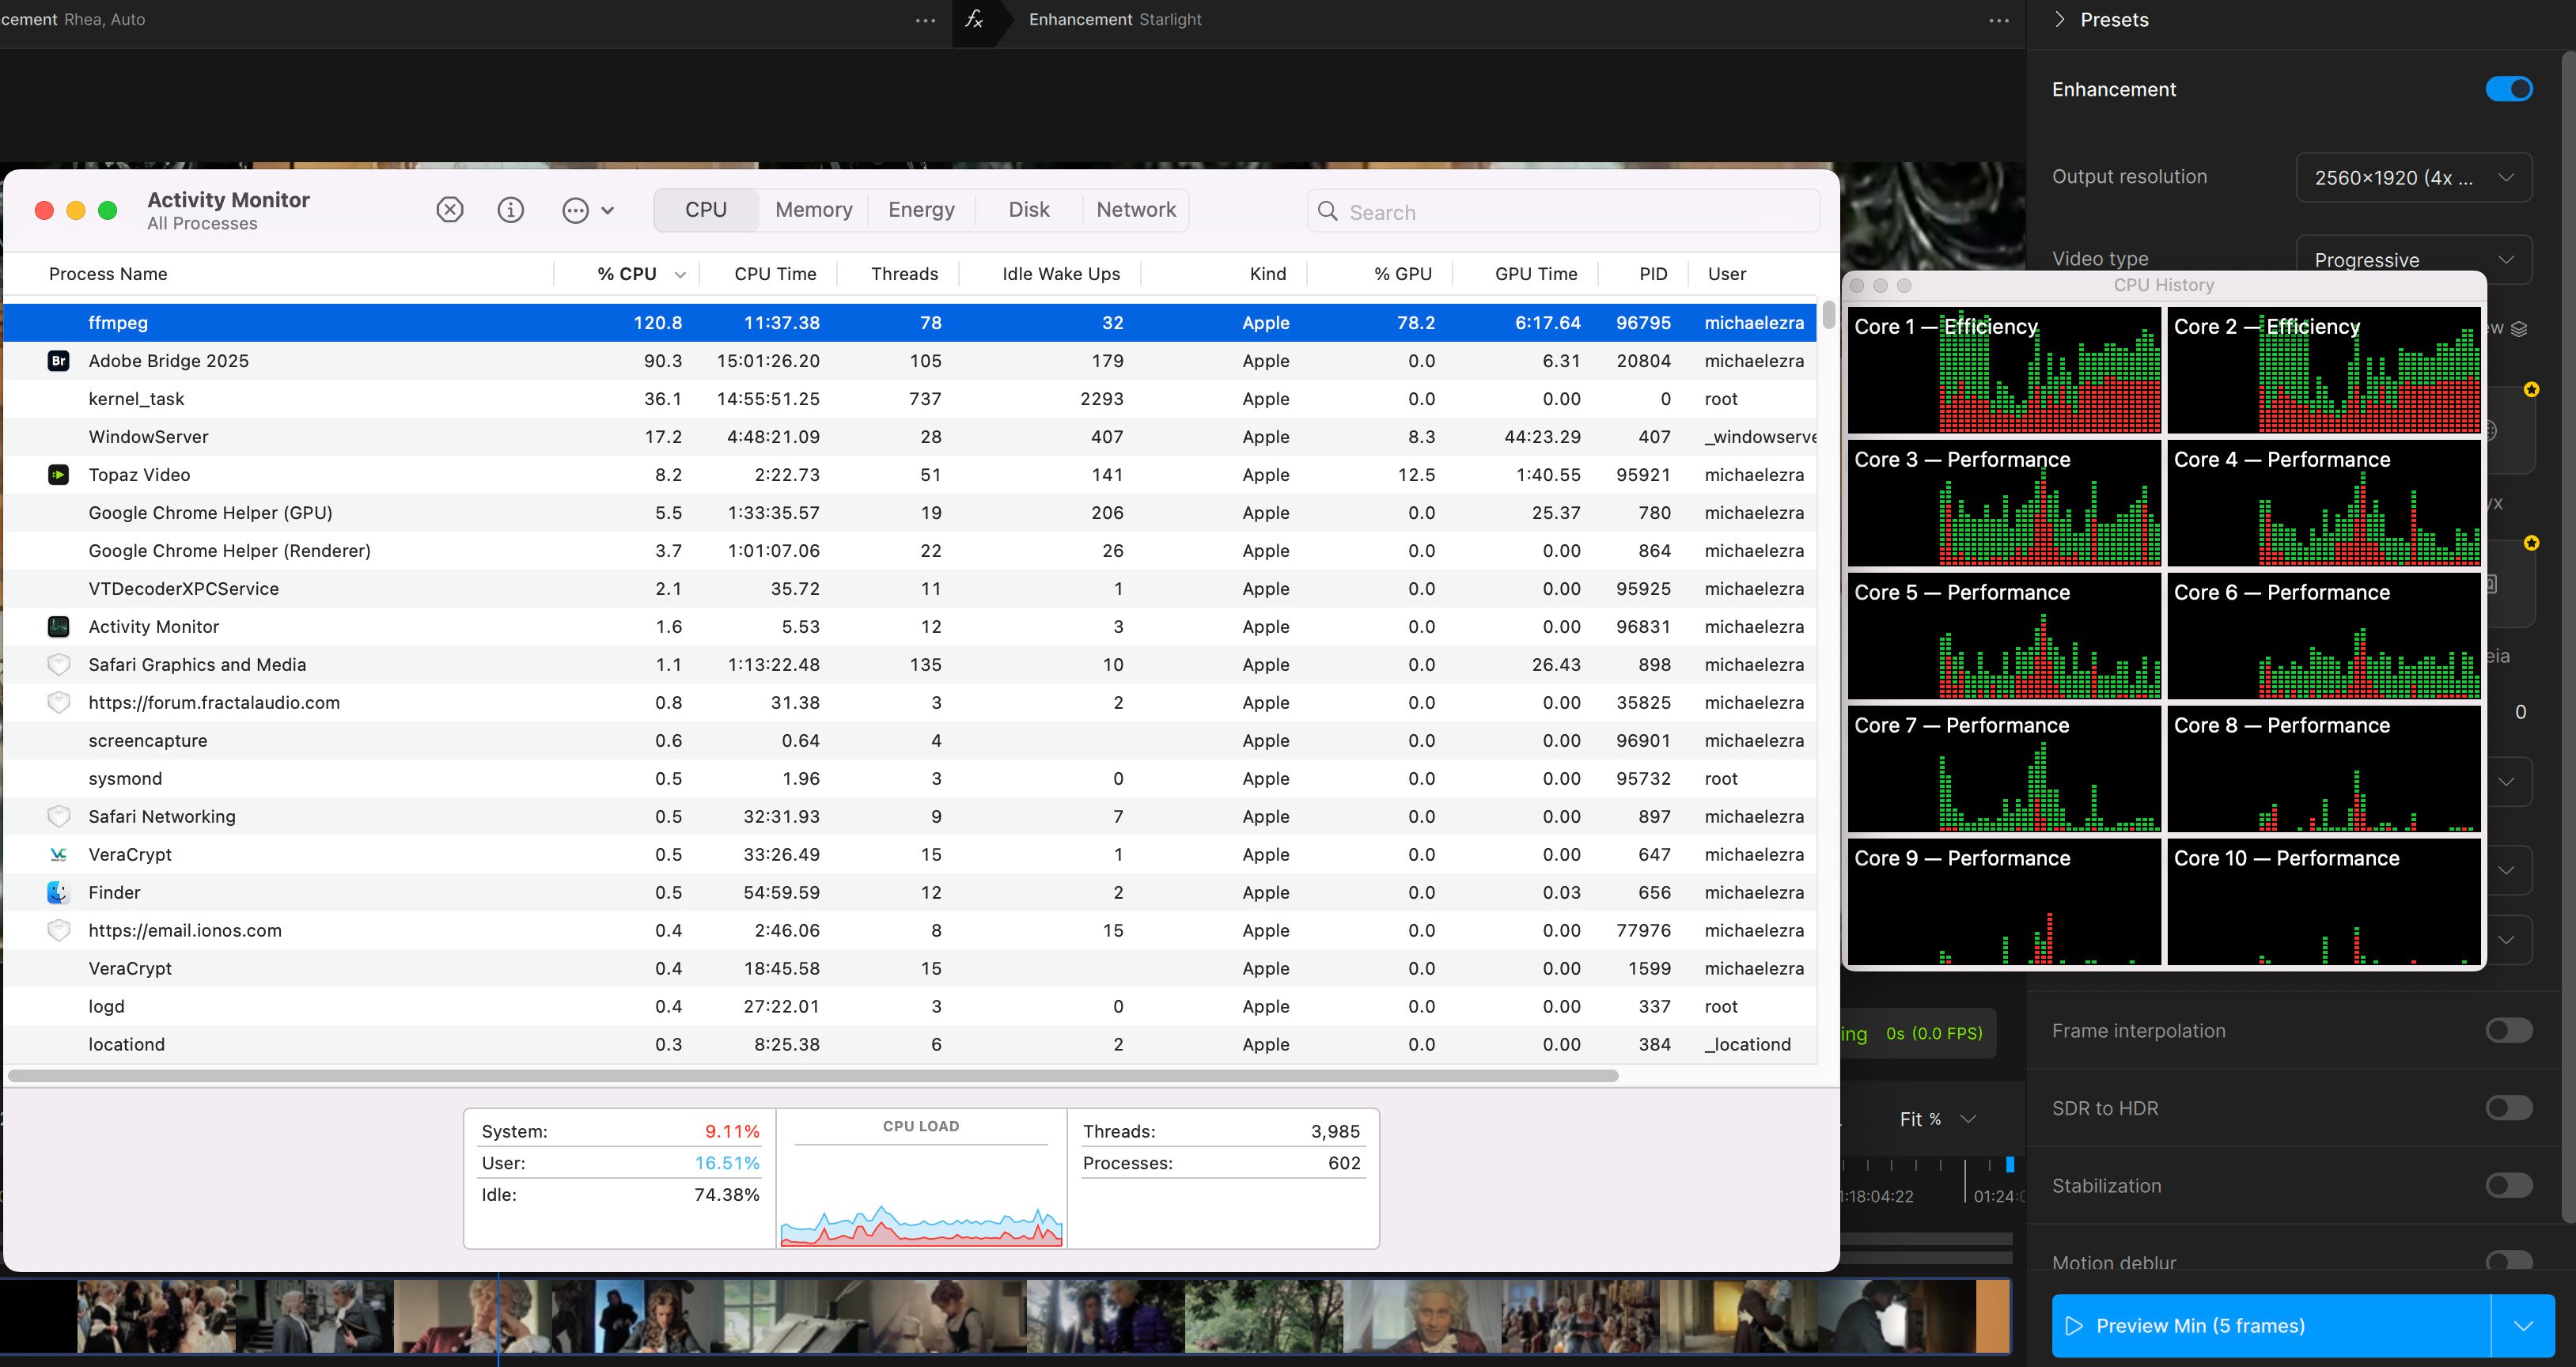Click the fx icon beside Enhancement Starlight

(x=974, y=19)
